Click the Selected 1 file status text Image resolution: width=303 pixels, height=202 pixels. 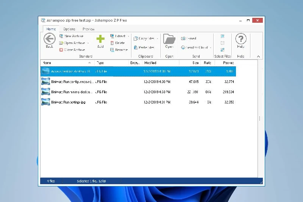click(x=91, y=181)
